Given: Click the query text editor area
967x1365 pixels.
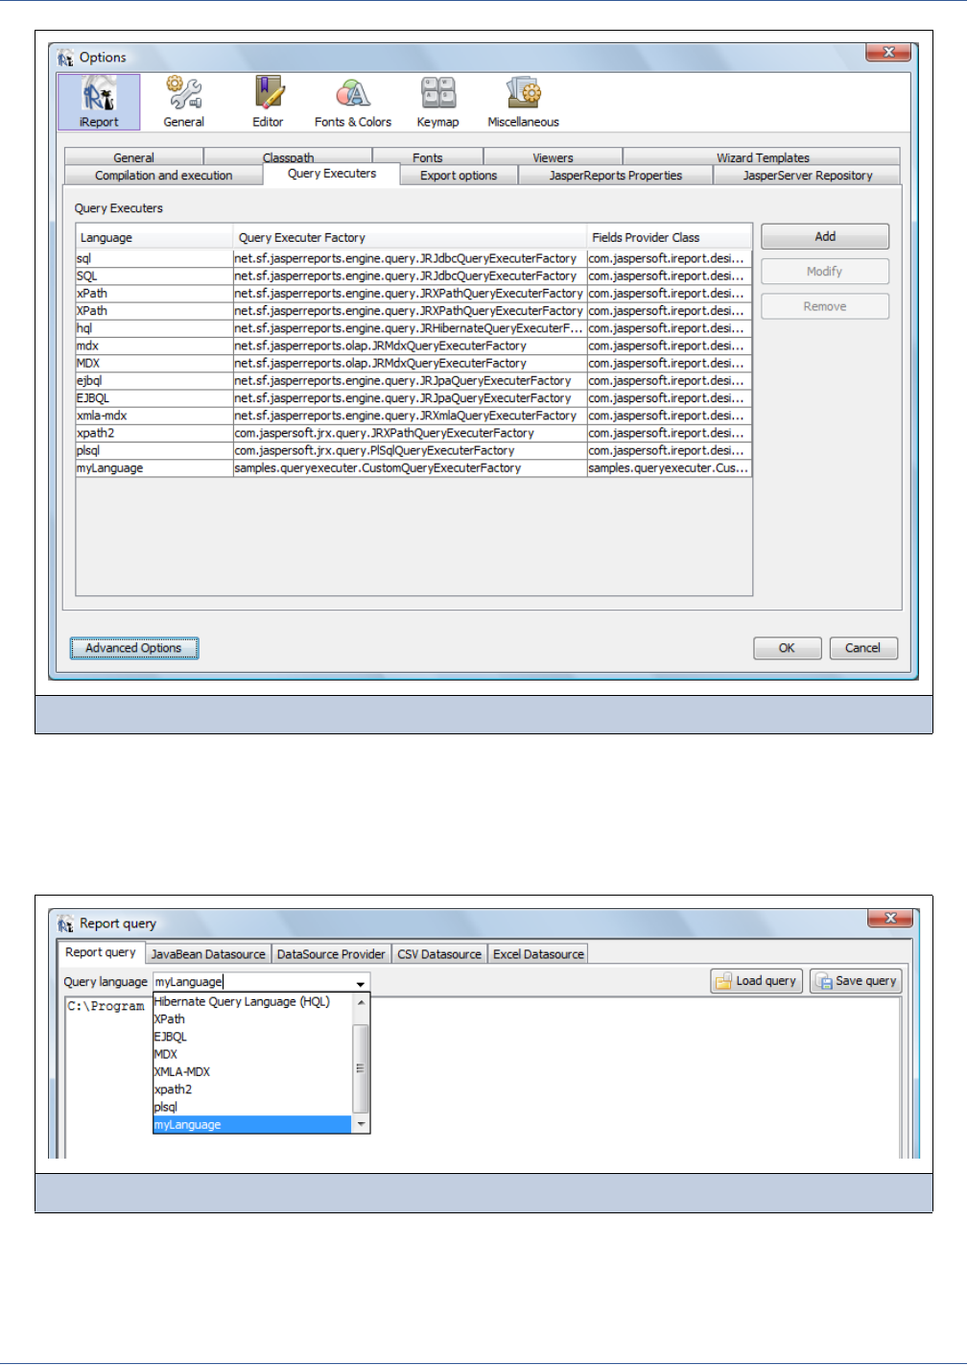Looking at the screenshot, I should coord(483,1077).
